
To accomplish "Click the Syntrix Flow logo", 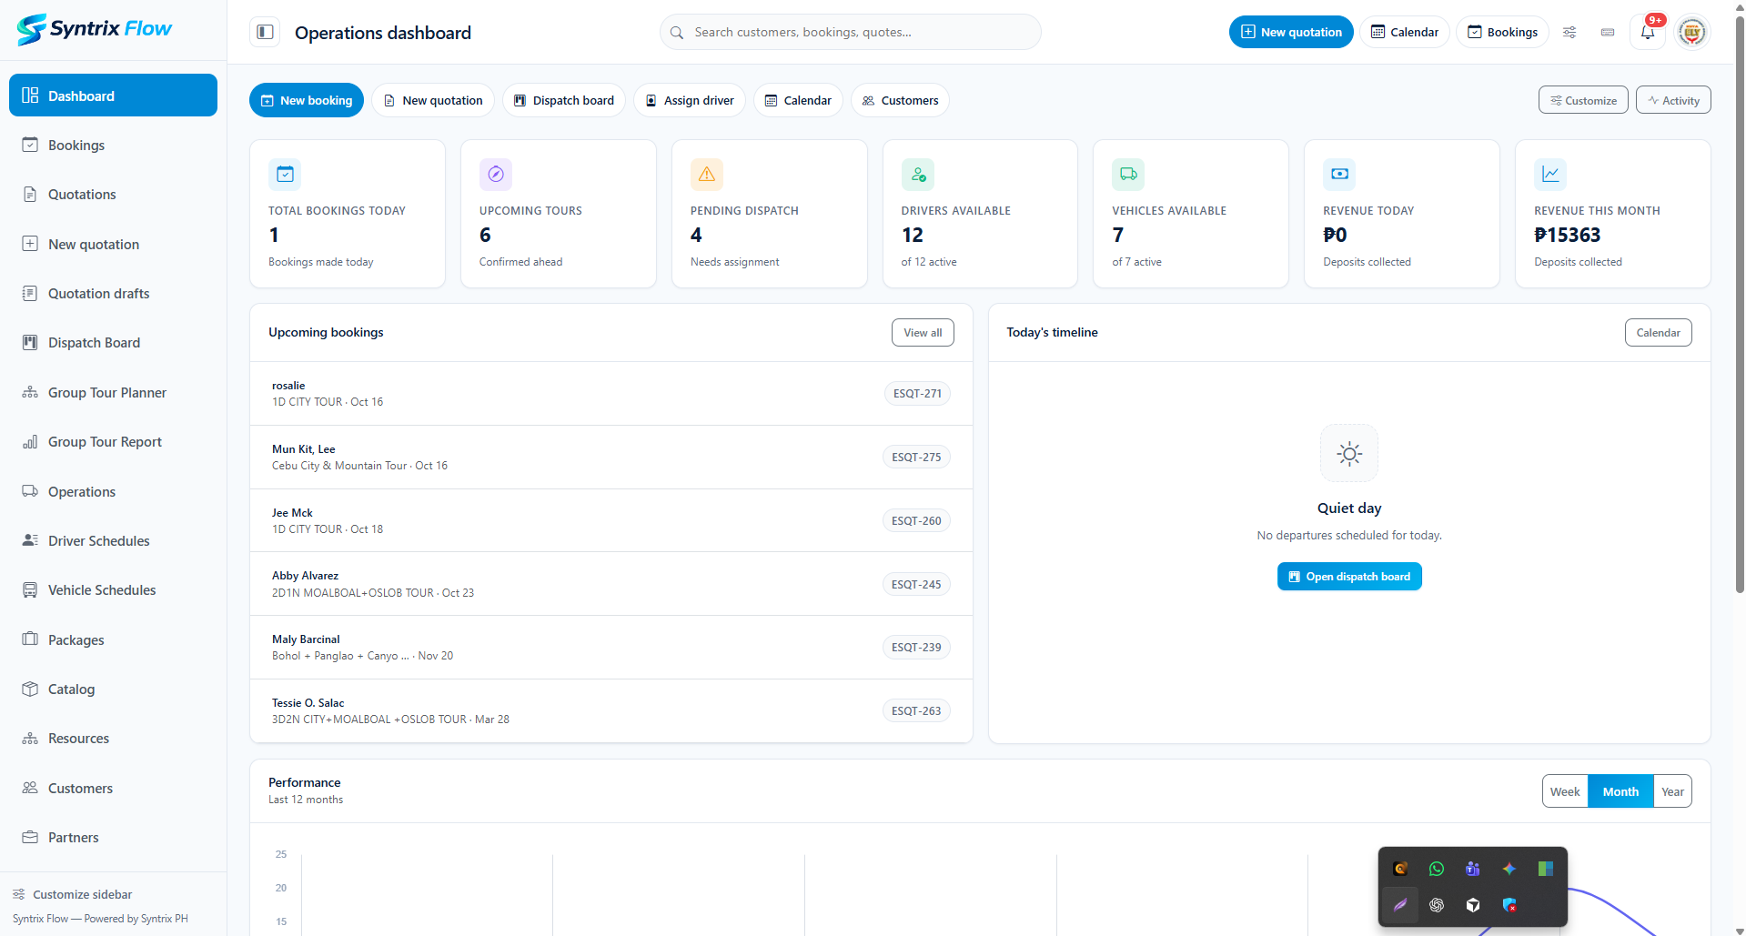I will click(x=95, y=29).
